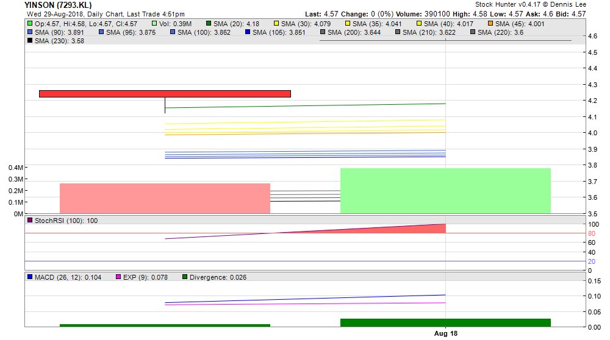Click the blue 20 StochRSI axis label
Screen dimensions: 610x340
tap(592, 261)
